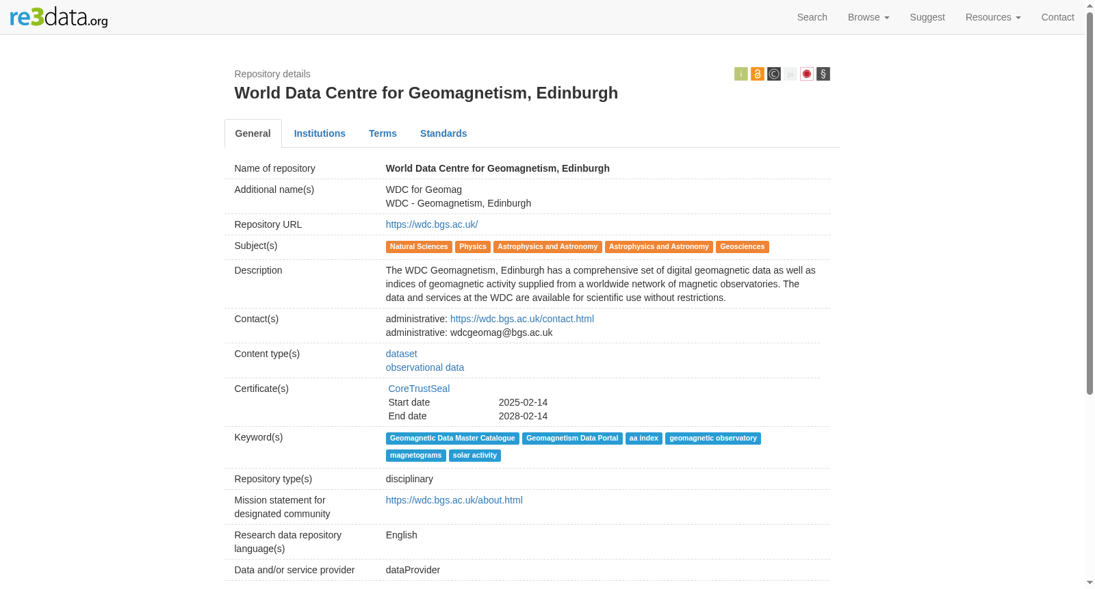Go to the re3data.org home logo
This screenshot has height=589, width=1095.
click(59, 17)
